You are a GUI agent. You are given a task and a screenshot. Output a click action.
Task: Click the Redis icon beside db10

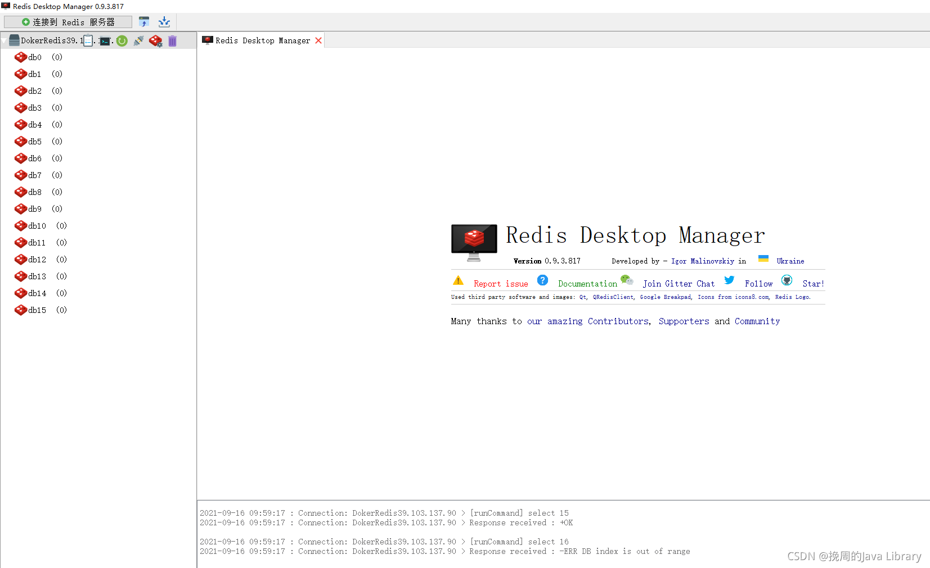pyautogui.click(x=21, y=226)
